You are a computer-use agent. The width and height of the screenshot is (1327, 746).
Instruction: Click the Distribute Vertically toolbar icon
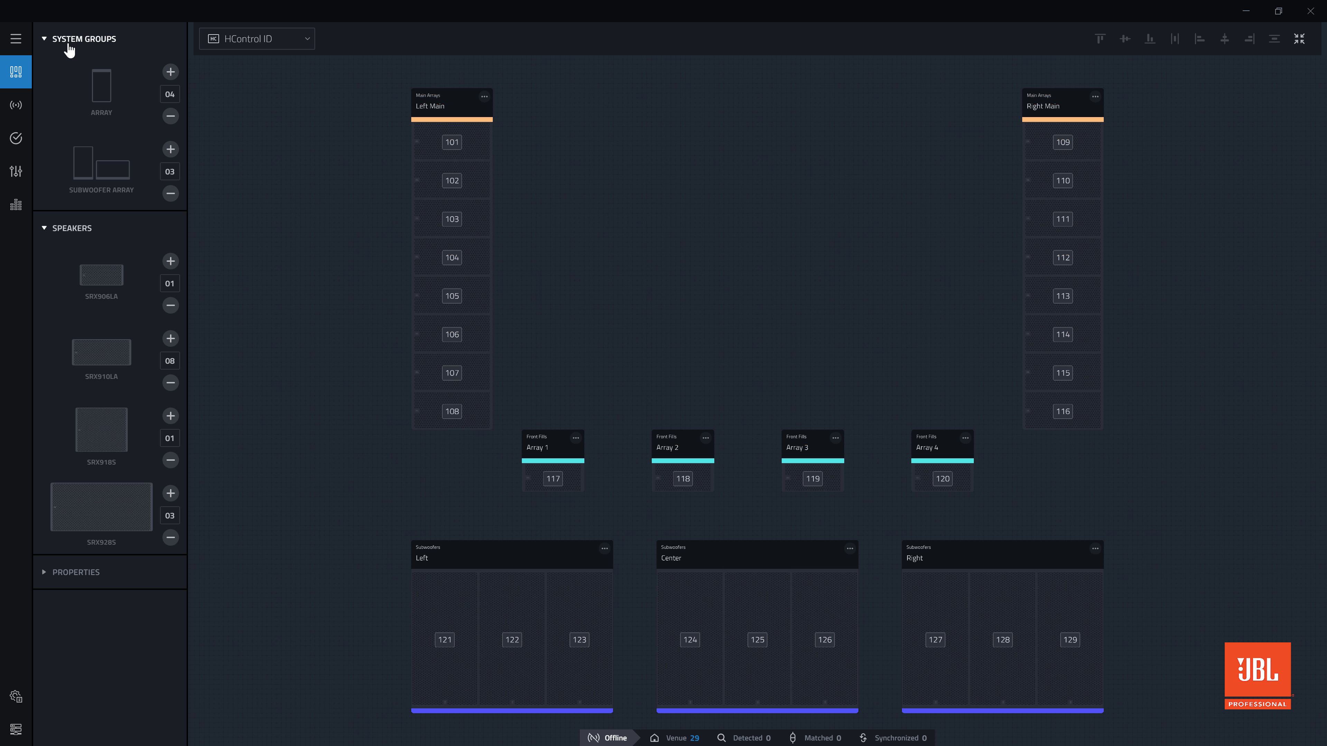tap(1274, 39)
